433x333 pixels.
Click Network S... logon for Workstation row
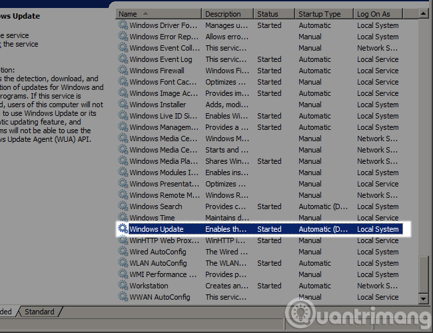(x=377, y=286)
